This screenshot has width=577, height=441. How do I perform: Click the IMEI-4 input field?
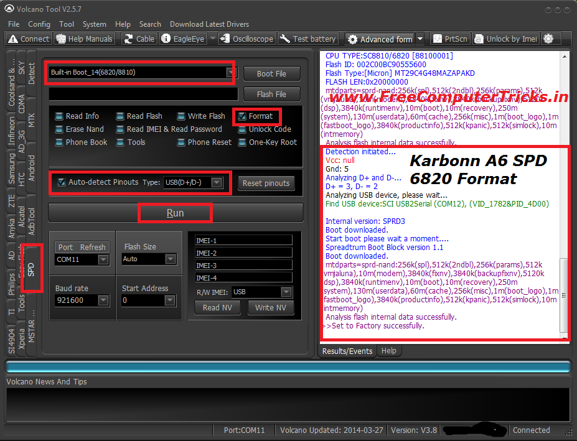(243, 277)
